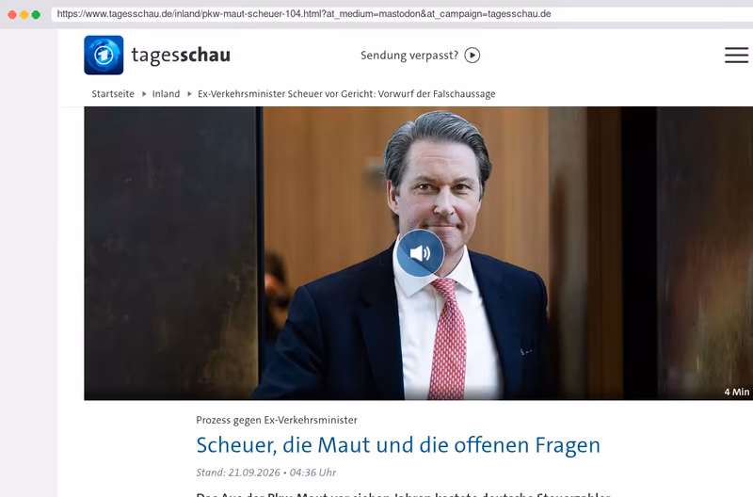
Task: Play the article audio via speaker button
Action: (x=420, y=253)
